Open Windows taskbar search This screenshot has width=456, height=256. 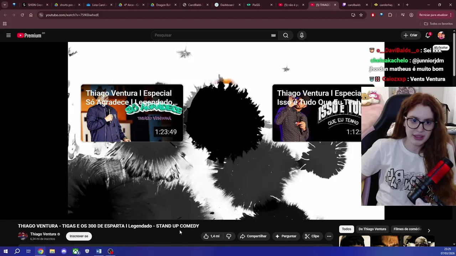(17, 251)
